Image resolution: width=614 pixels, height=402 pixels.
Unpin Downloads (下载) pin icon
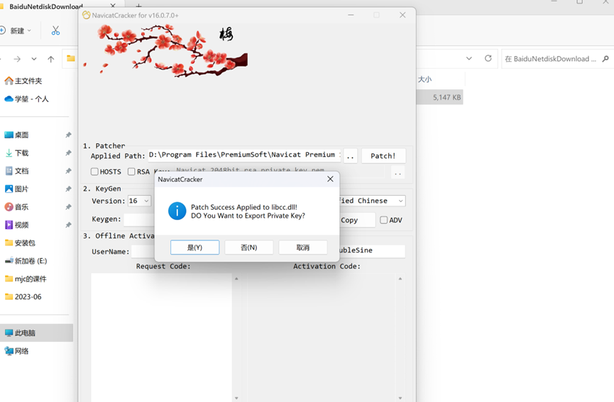point(68,153)
